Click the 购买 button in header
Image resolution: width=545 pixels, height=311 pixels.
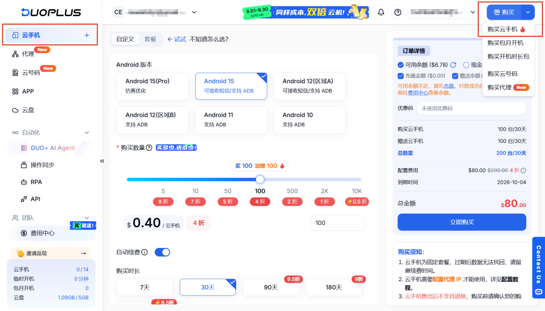(x=504, y=12)
